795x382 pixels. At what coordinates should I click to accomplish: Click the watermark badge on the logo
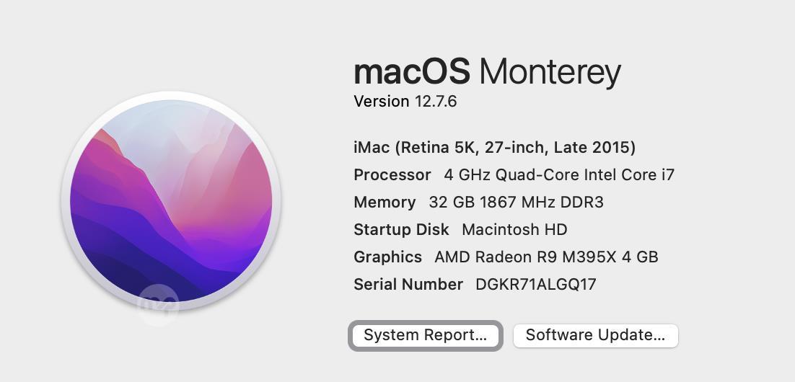[158, 303]
